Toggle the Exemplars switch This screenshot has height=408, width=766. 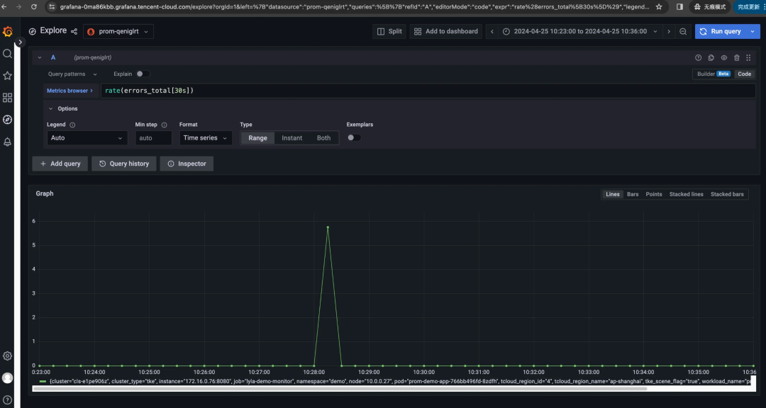pyautogui.click(x=354, y=137)
